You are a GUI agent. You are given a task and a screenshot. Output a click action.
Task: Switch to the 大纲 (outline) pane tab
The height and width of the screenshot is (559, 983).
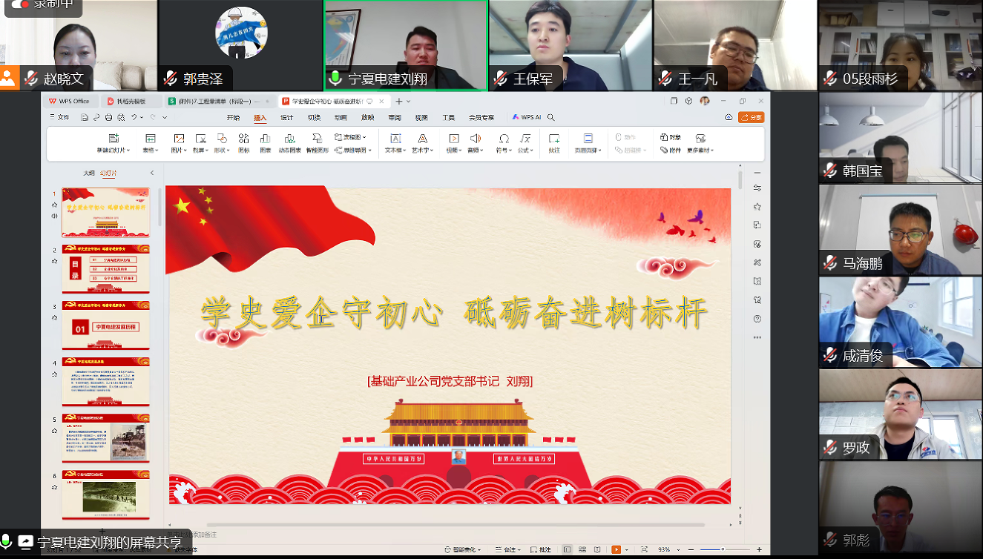(x=89, y=173)
